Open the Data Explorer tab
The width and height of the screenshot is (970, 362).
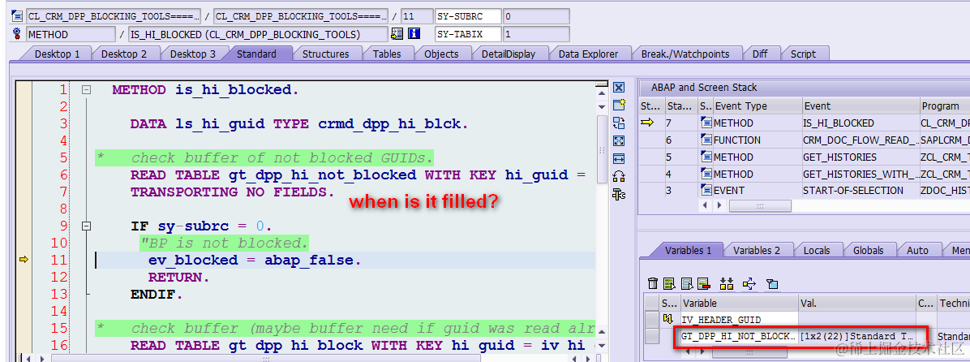click(588, 54)
